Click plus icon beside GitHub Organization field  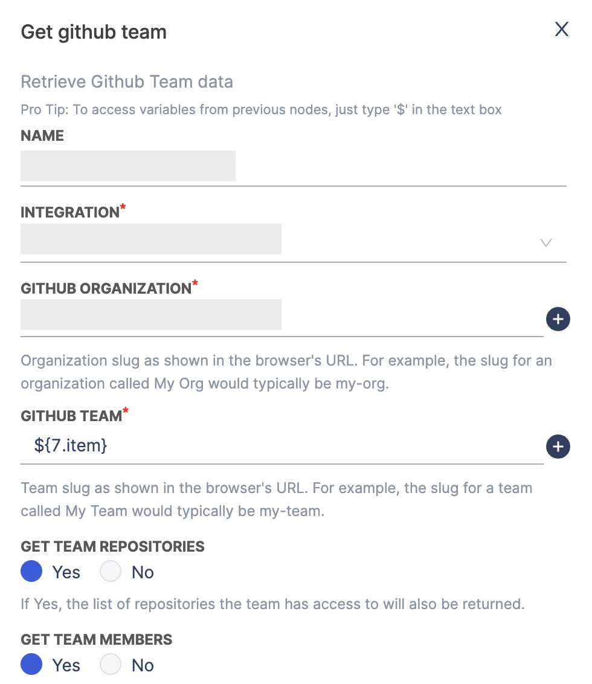coord(558,319)
